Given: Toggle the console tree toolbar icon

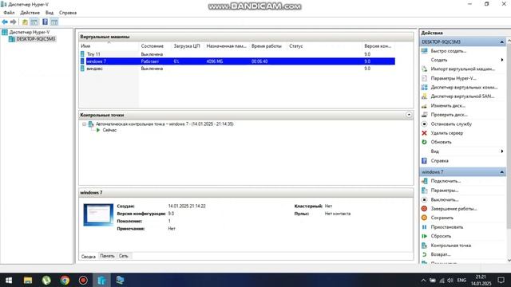Looking at the screenshot, I should [34, 22].
